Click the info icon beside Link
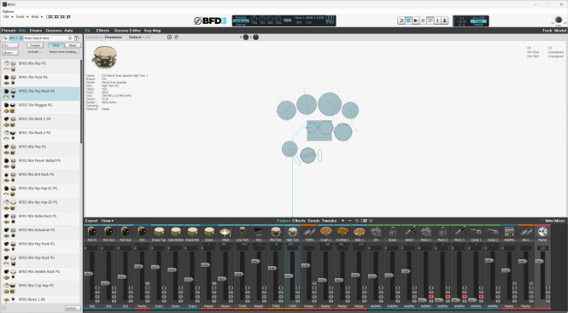 click(169, 38)
